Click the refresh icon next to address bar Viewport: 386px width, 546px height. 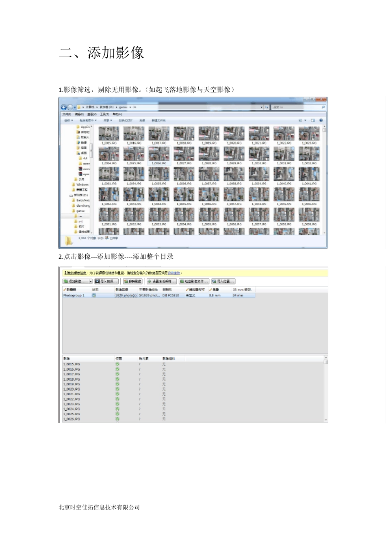pyautogui.click(x=267, y=107)
